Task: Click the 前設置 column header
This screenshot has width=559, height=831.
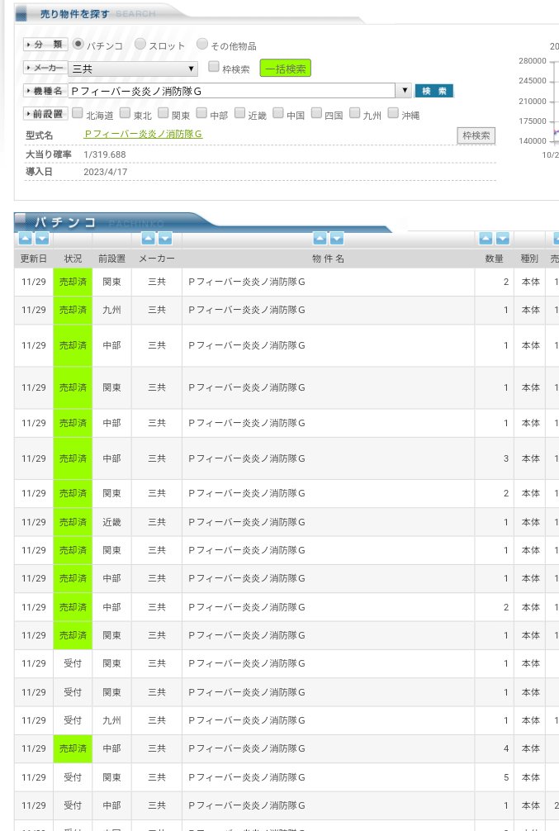Action: click(111, 259)
